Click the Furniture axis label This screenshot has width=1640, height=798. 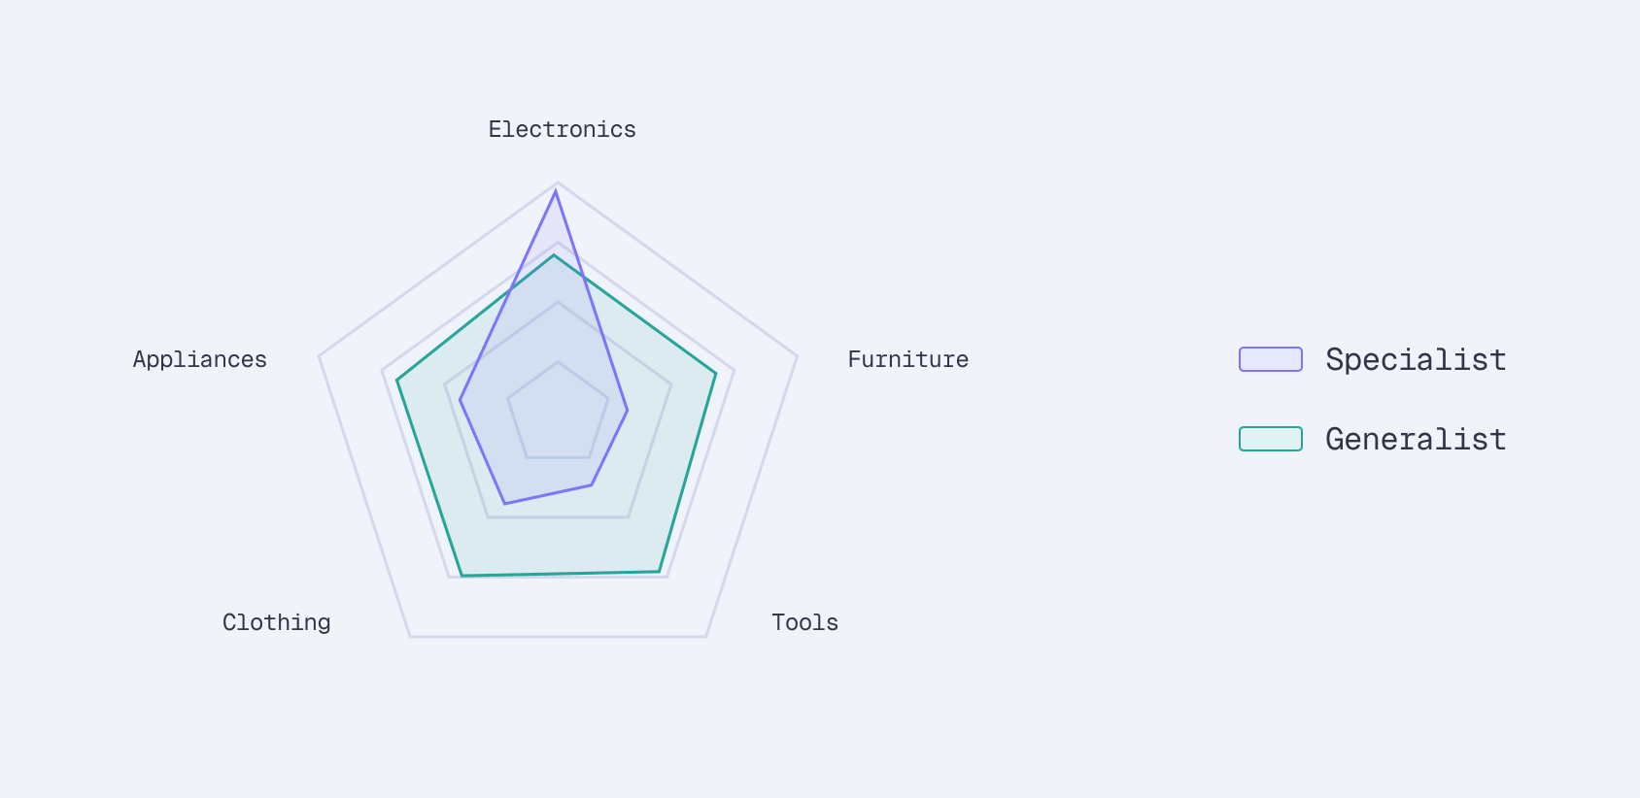907,359
